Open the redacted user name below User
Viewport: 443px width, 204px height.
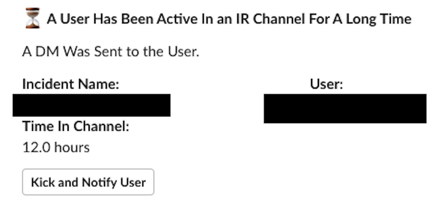[345, 108]
